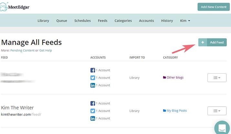Image resolution: width=231 pixels, height=134 pixels.
Task: Click the blue My Blog Posts folder icon
Action: pyautogui.click(x=164, y=110)
